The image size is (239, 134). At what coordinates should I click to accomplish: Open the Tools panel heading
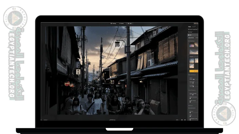point(189,27)
